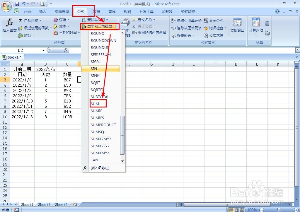
Task: Choose SUBTOTAL from function list
Action: click(101, 97)
